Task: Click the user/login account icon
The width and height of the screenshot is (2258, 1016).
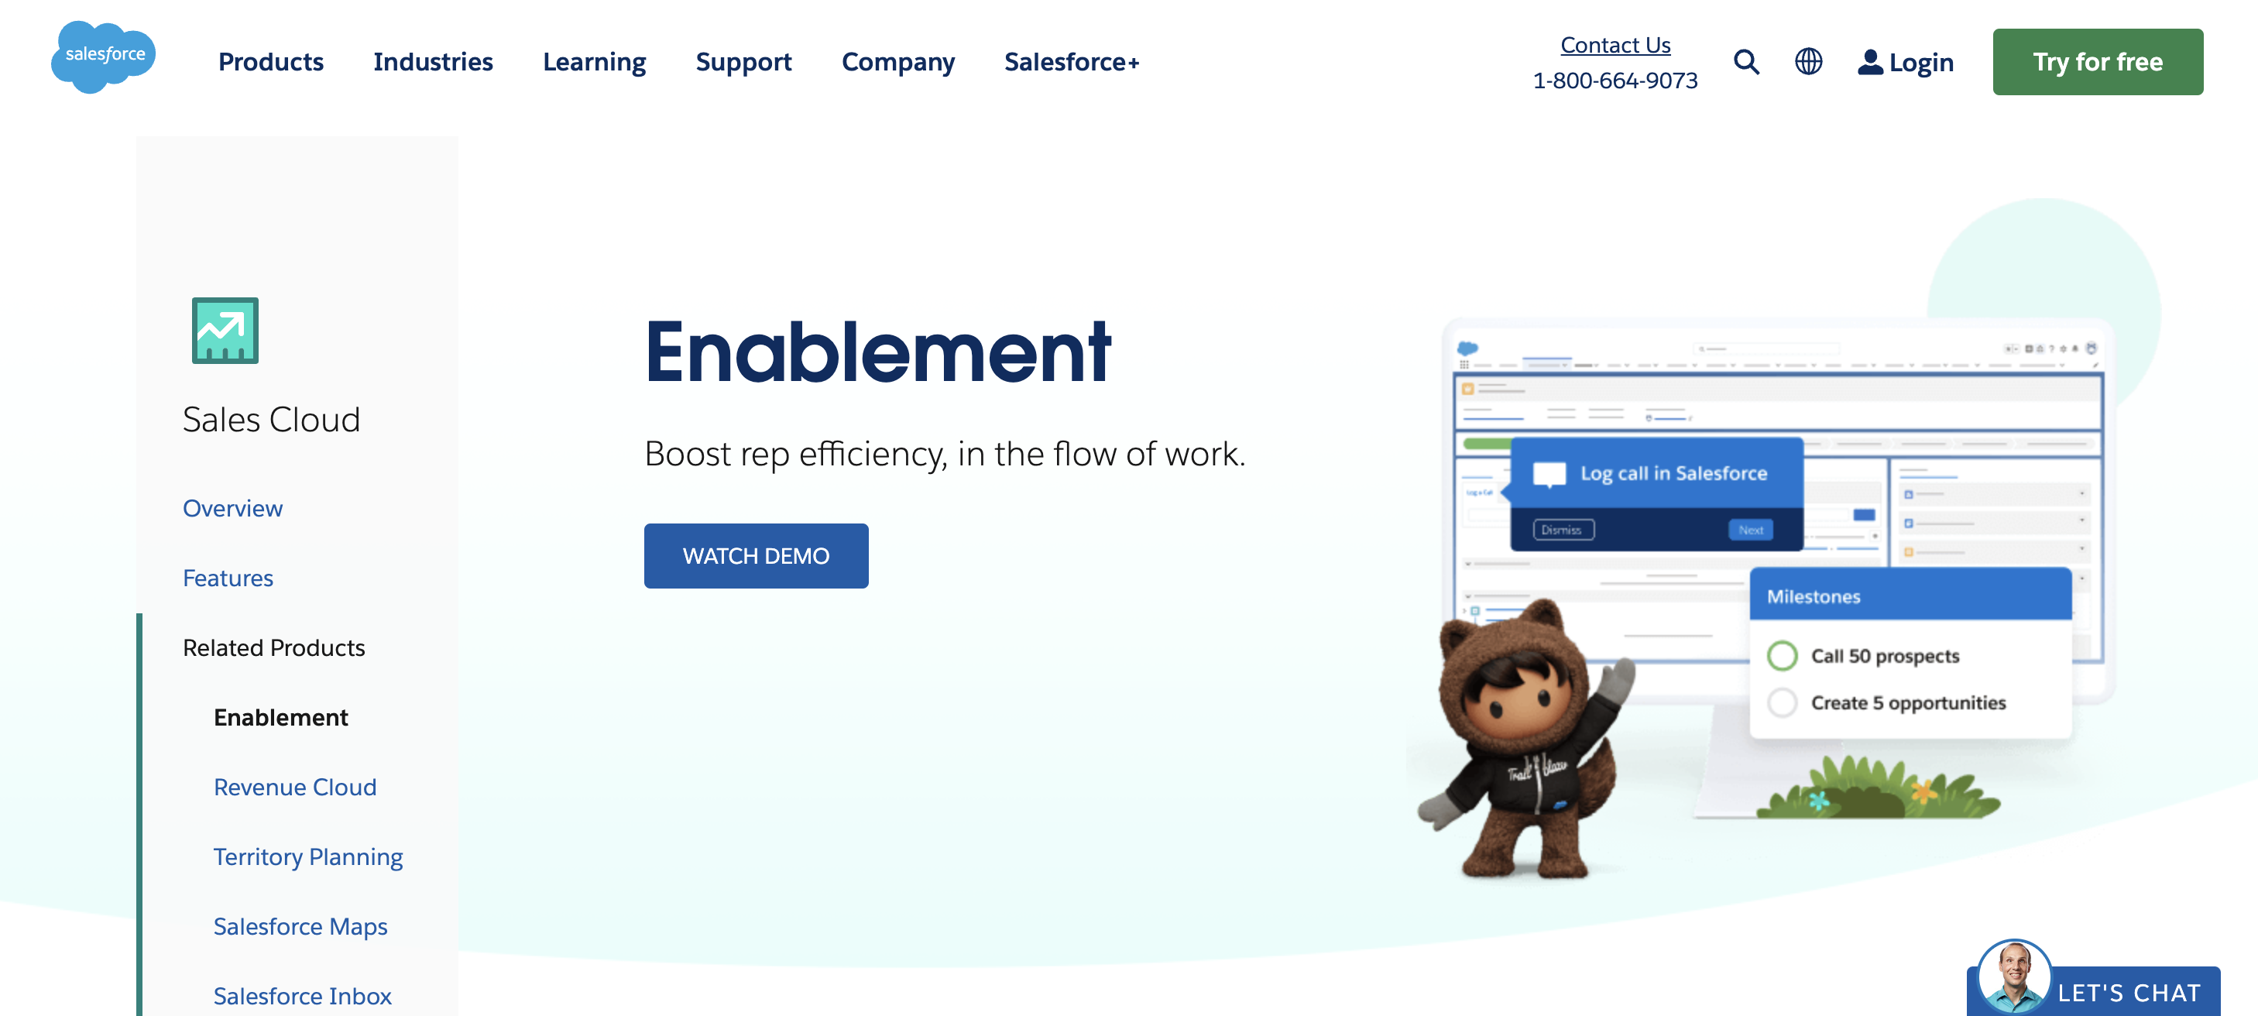Action: tap(1868, 60)
